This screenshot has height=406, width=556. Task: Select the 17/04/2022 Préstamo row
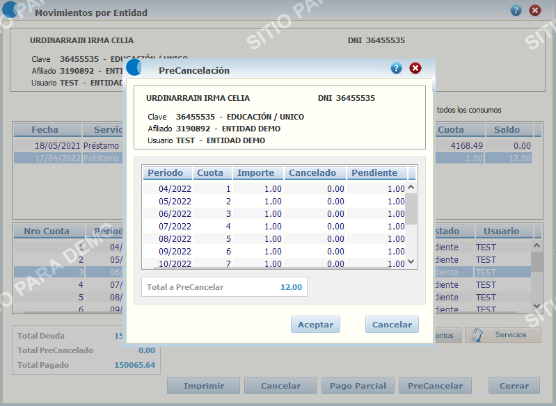tap(68, 158)
